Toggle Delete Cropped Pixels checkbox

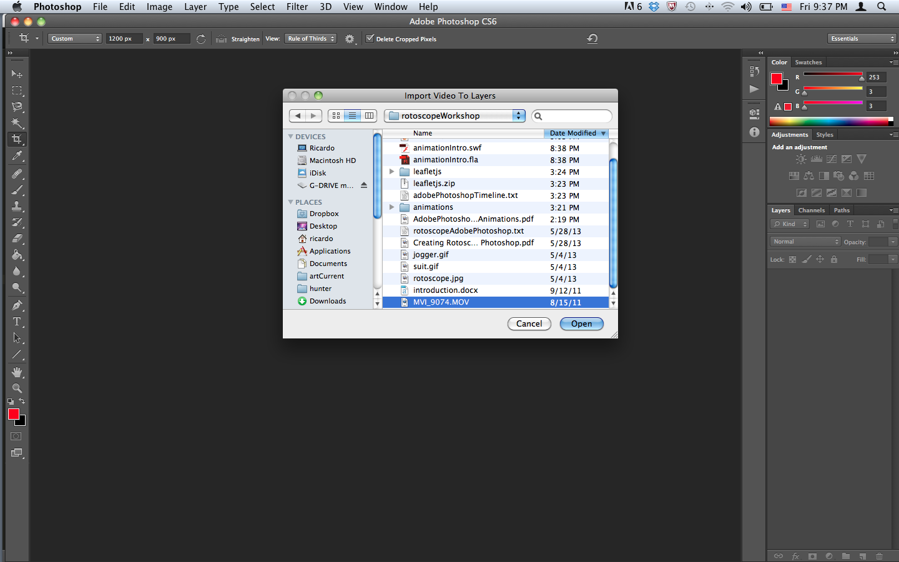tap(370, 39)
